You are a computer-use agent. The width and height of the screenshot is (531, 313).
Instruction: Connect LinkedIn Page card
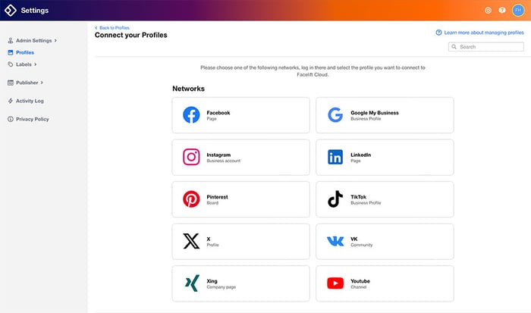(385, 157)
